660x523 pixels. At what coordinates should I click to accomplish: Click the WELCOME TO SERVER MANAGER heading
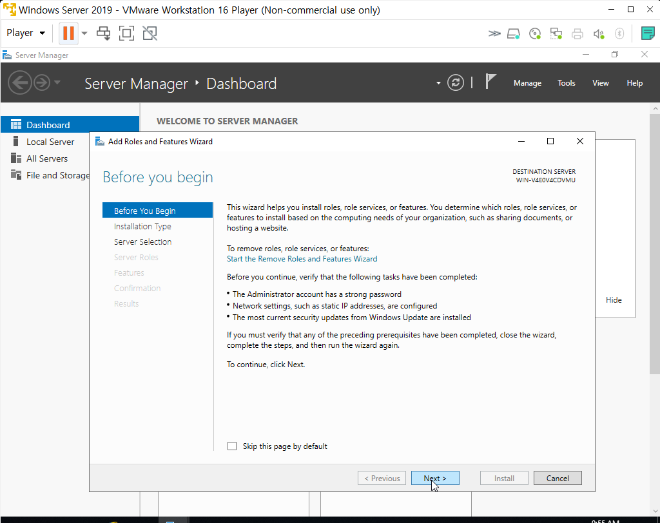(228, 121)
